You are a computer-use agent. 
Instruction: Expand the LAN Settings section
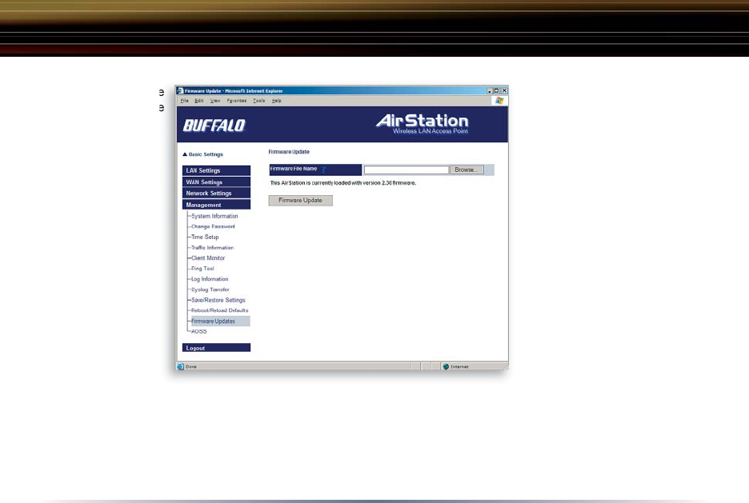[216, 170]
